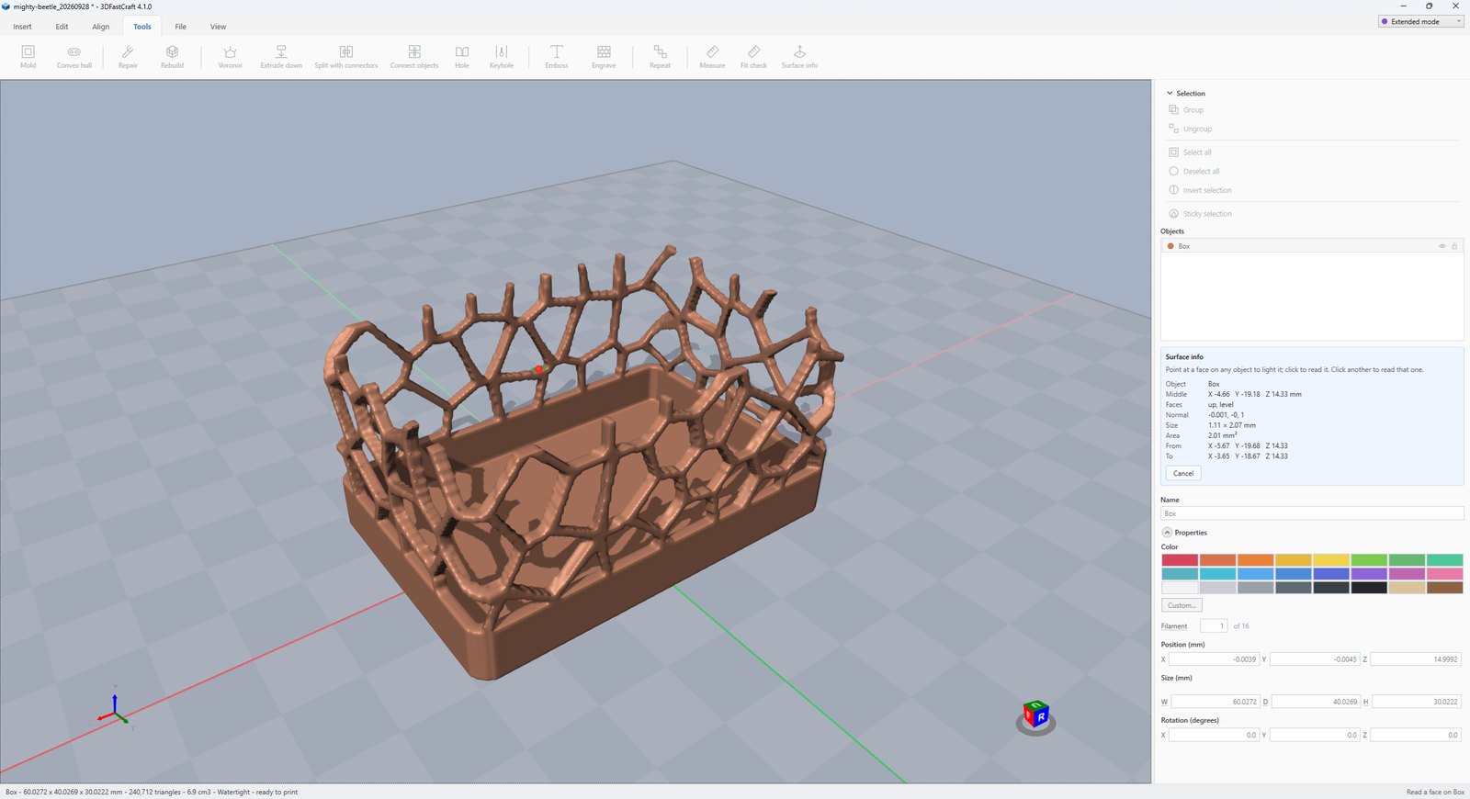1470x799 pixels.
Task: Toggle the Surface info tool
Action: click(799, 57)
